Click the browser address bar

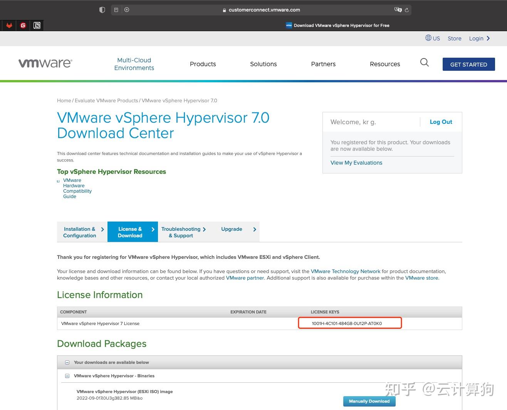click(264, 10)
